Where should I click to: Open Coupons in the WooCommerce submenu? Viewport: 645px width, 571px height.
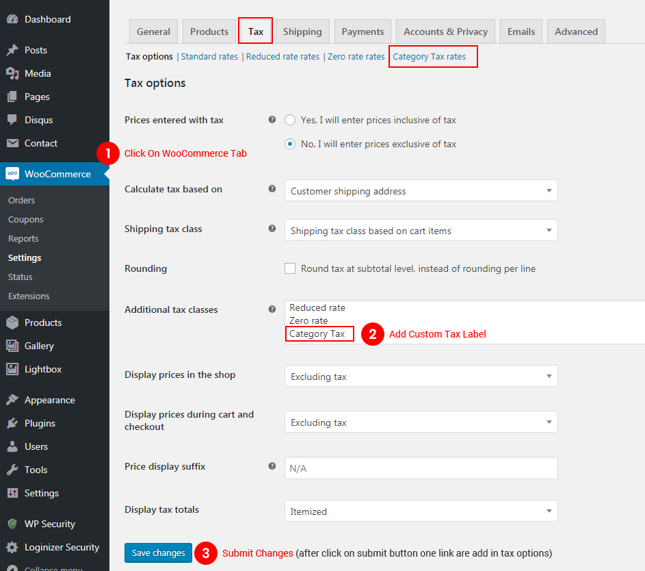click(25, 219)
